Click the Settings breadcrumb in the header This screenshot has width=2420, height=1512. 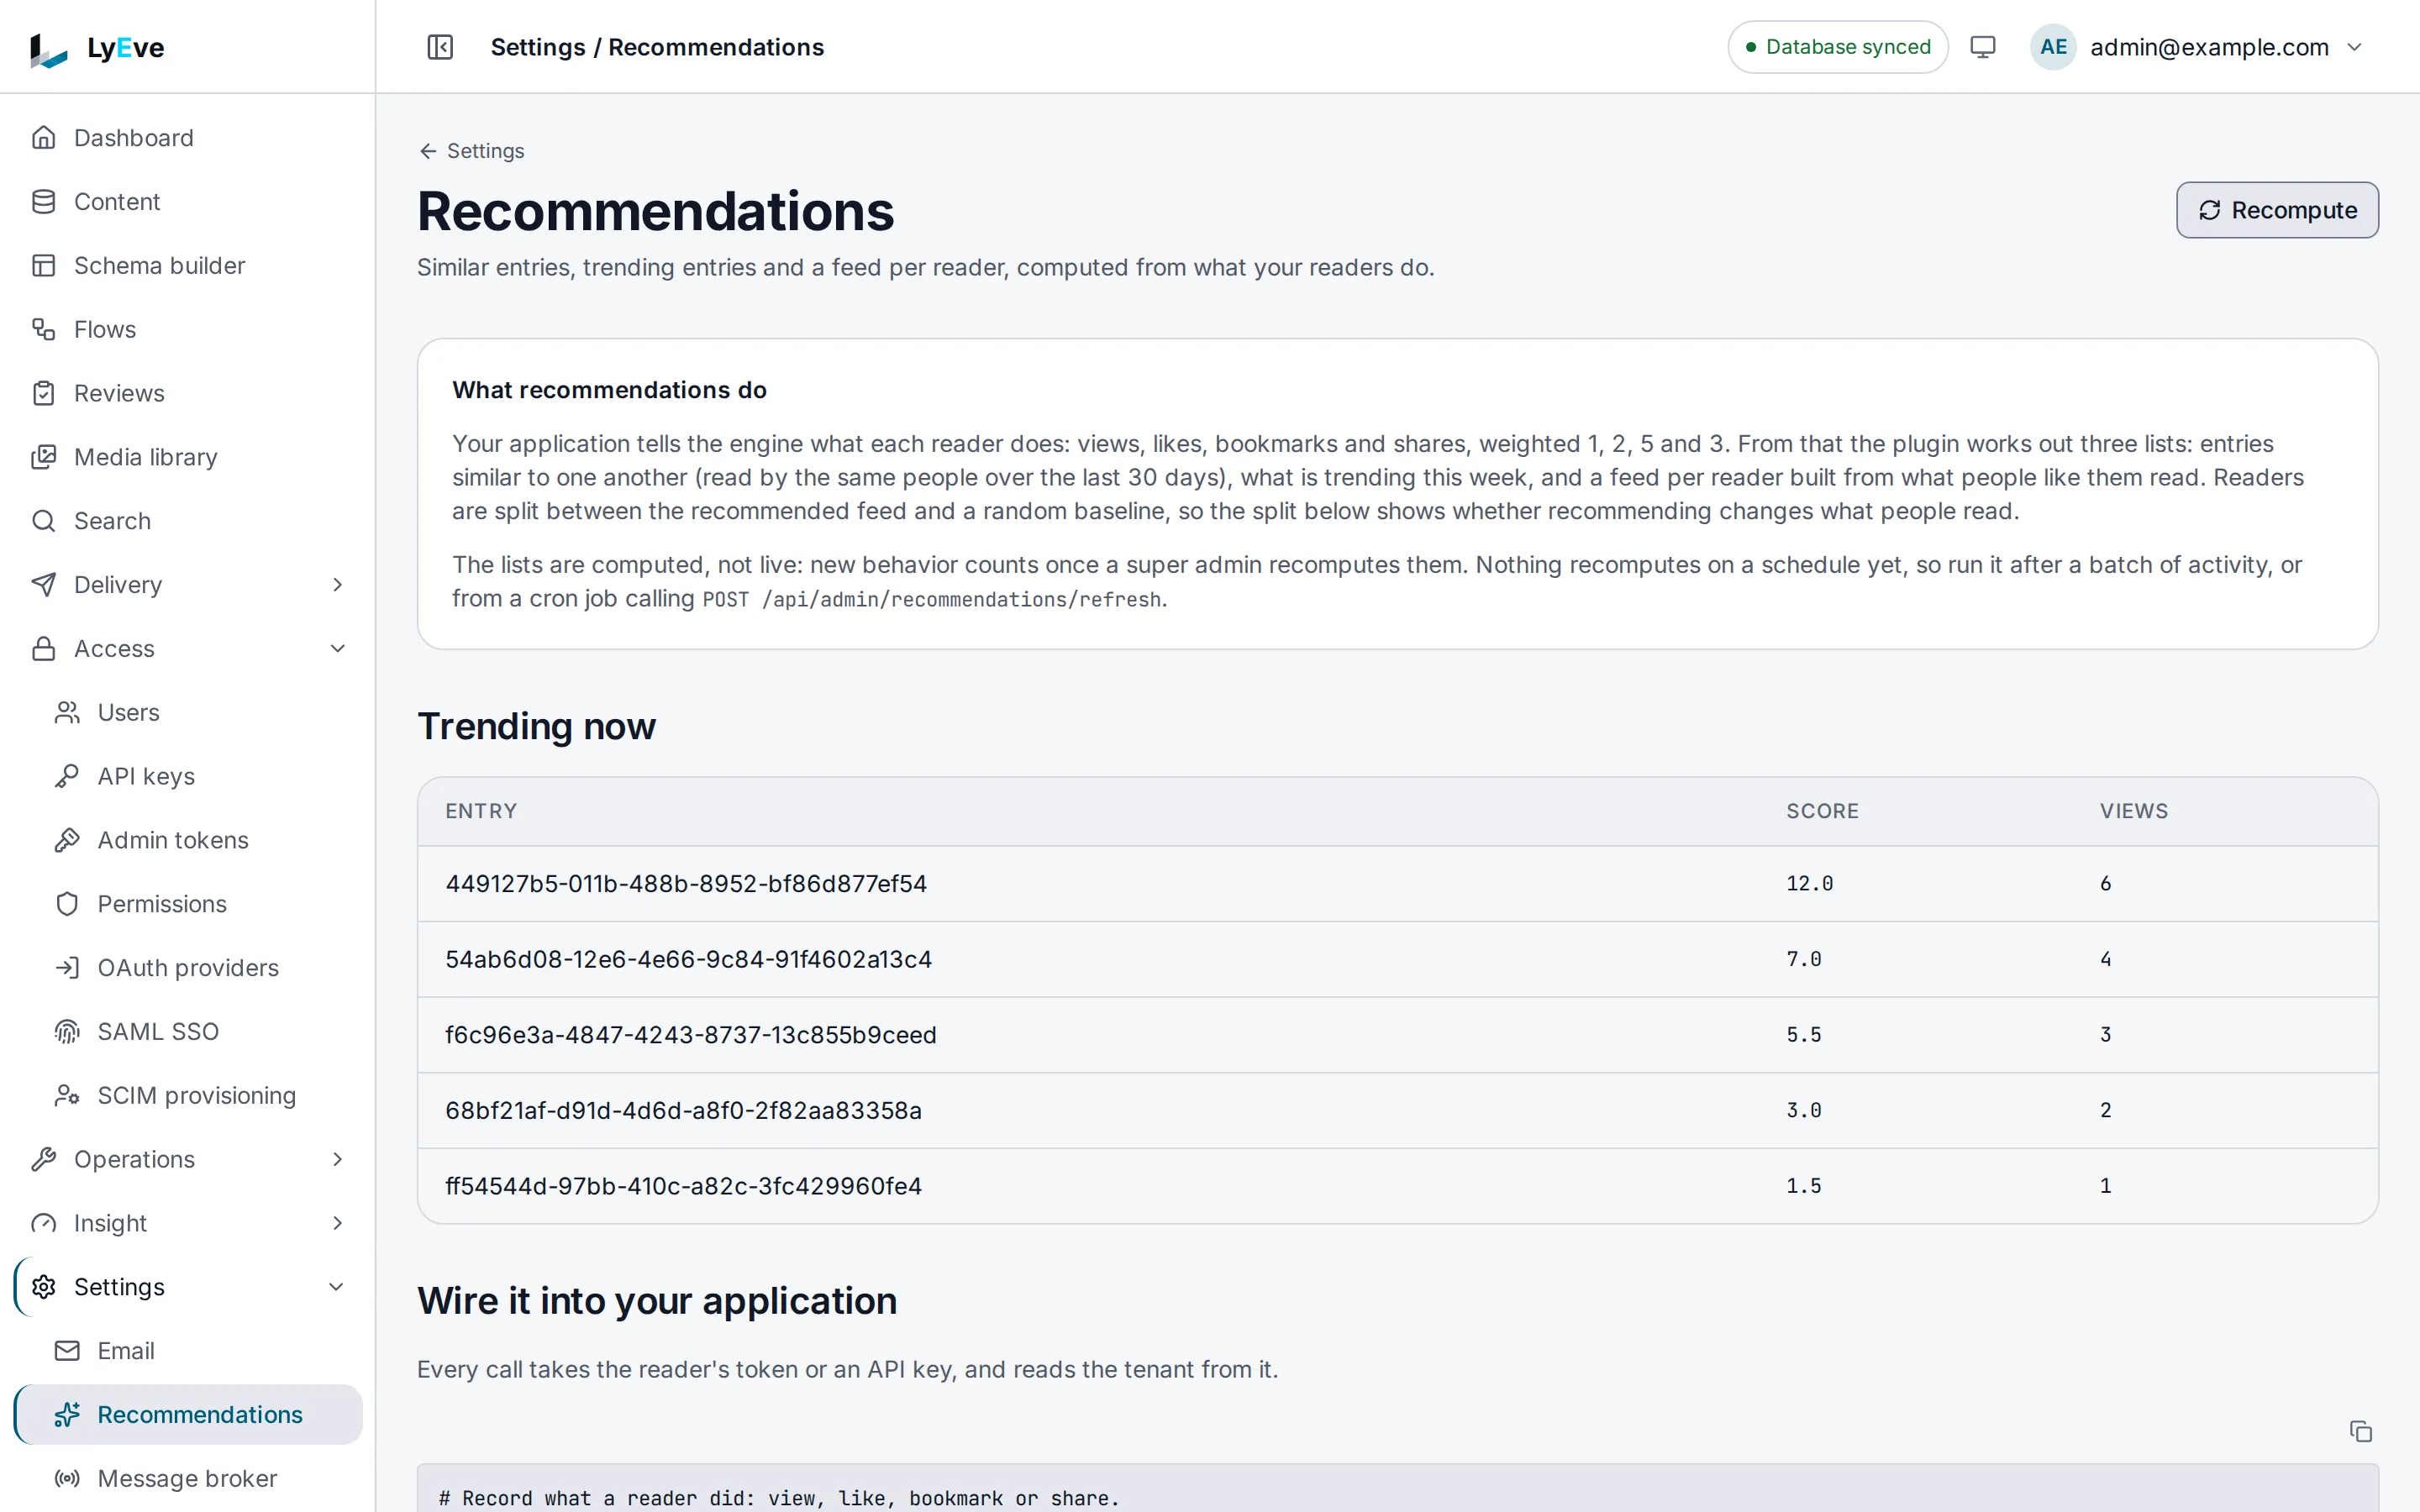(x=538, y=47)
